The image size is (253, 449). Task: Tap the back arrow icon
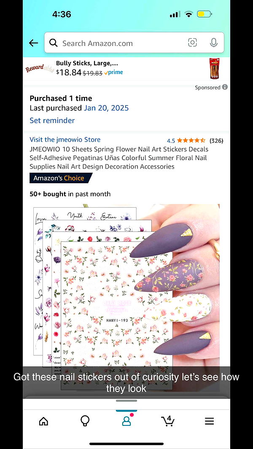point(34,43)
